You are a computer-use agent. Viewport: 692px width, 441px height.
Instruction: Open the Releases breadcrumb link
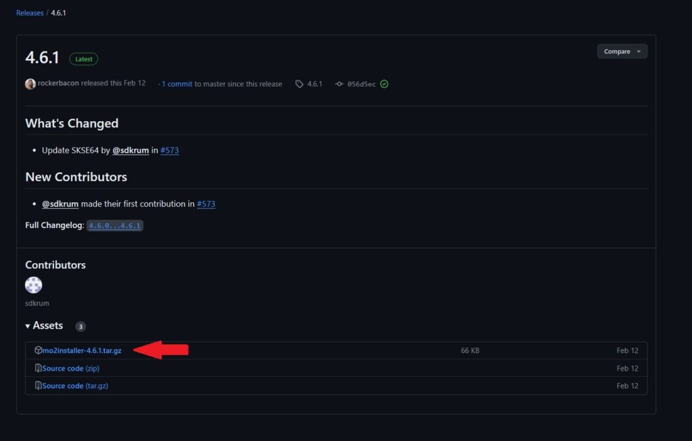tap(30, 13)
